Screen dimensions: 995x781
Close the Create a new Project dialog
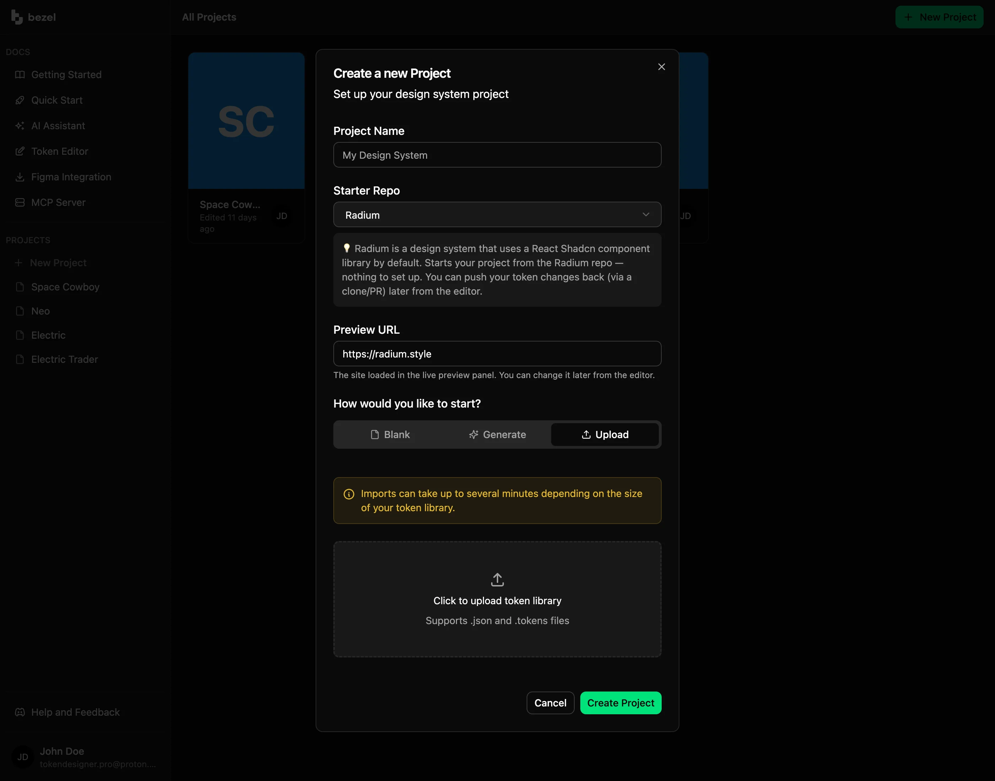(x=661, y=67)
